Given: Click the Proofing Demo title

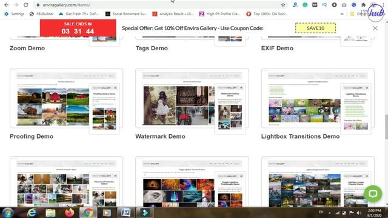Looking at the screenshot, I should [x=32, y=136].
